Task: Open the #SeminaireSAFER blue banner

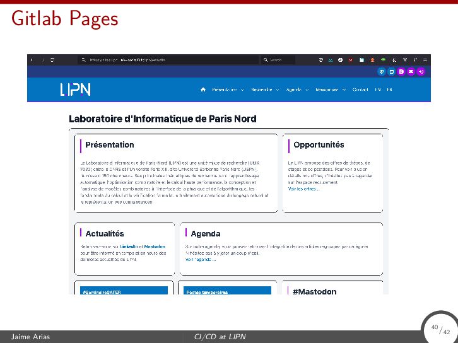Action: [x=124, y=291]
